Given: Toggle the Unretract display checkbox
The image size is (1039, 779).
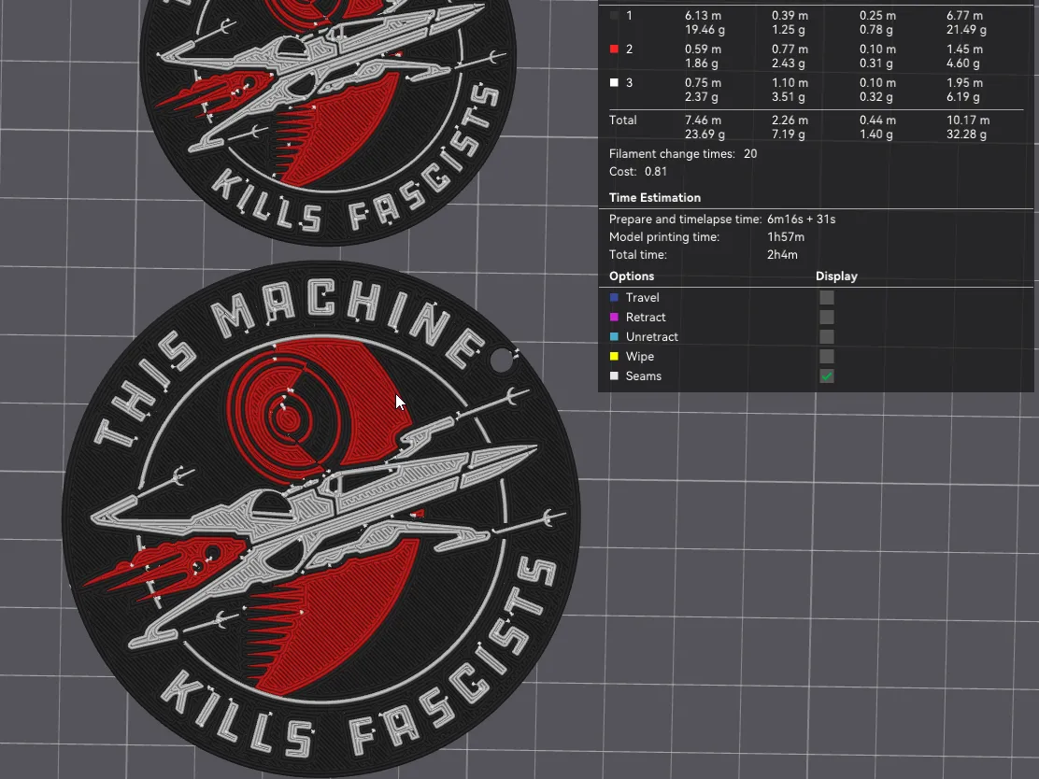Looking at the screenshot, I should 826,336.
